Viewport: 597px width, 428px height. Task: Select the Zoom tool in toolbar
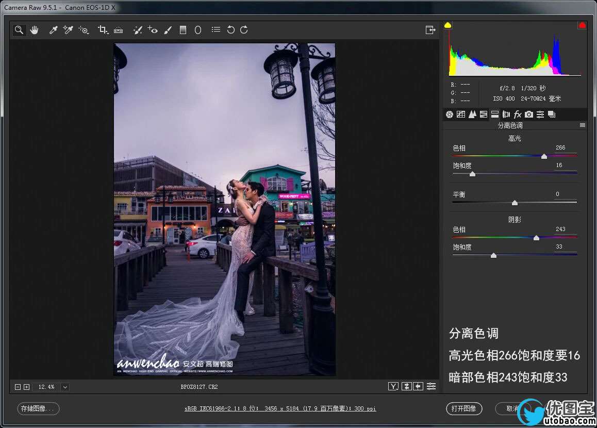(x=19, y=30)
